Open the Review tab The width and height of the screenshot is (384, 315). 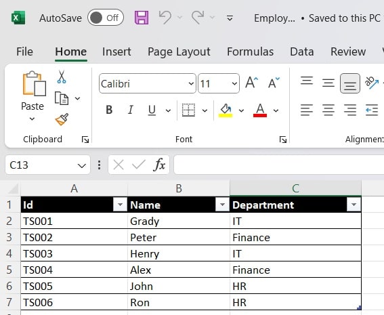coord(348,51)
